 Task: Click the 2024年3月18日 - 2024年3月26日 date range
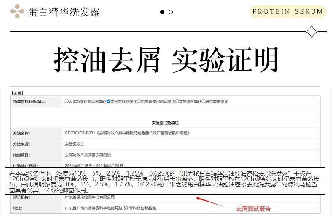pos(94,165)
